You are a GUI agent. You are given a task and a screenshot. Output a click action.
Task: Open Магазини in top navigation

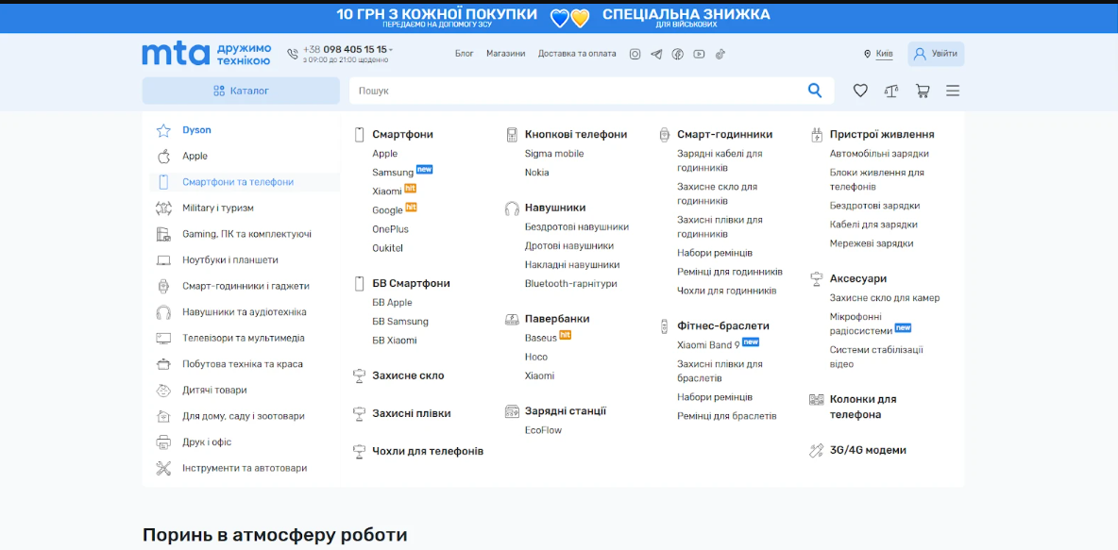[506, 54]
